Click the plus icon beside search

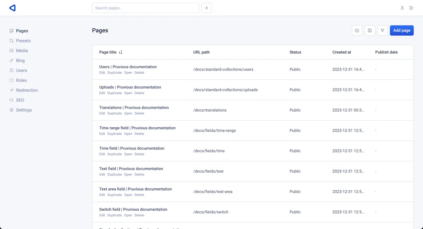pyautogui.click(x=207, y=8)
